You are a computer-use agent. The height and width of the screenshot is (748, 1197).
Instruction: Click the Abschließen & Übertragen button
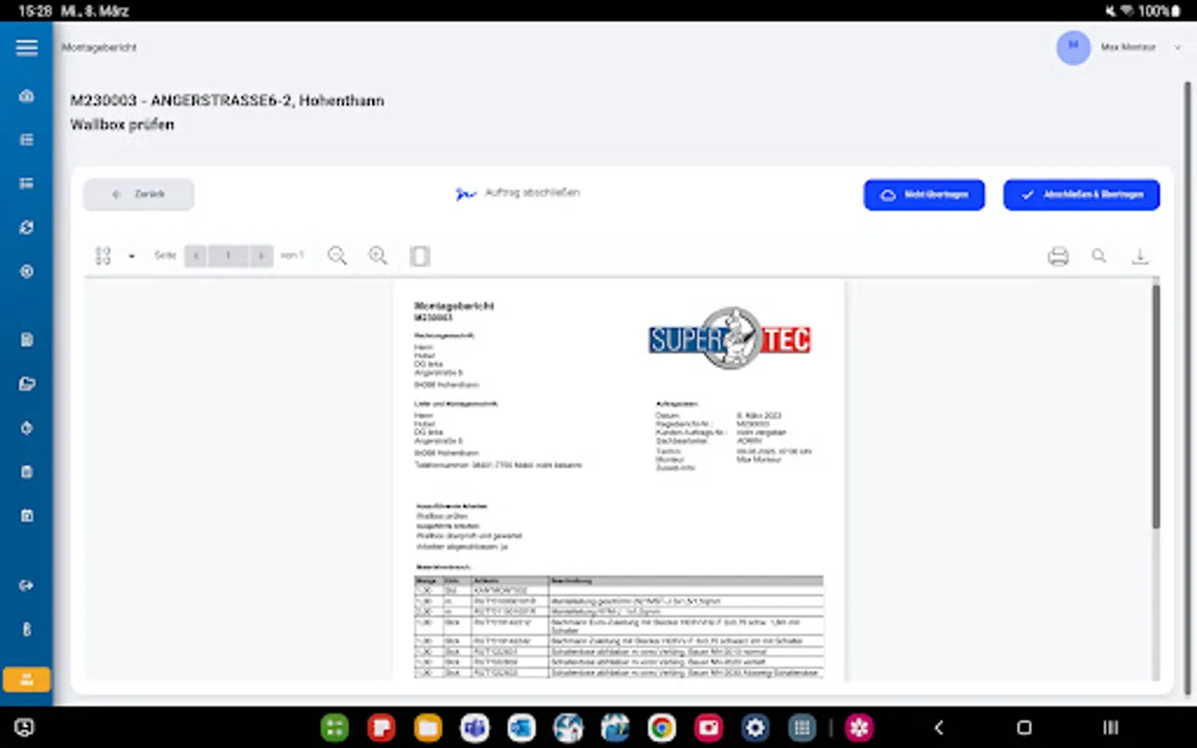click(x=1081, y=194)
